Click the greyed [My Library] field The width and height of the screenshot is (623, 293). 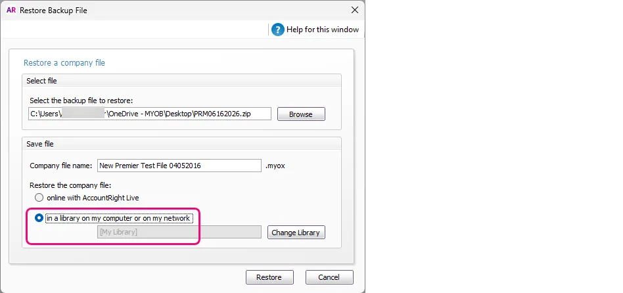(179, 232)
